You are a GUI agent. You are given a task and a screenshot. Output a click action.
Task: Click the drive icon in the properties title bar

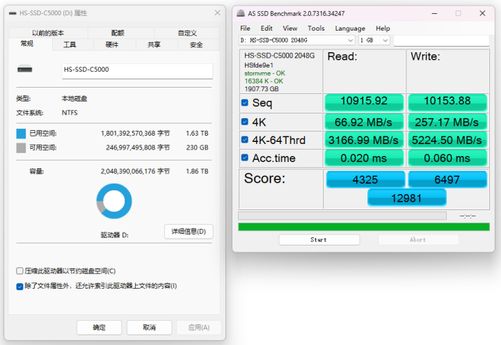tap(13, 13)
